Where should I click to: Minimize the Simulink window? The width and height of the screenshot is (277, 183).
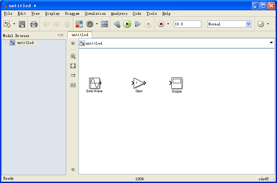[255, 6]
